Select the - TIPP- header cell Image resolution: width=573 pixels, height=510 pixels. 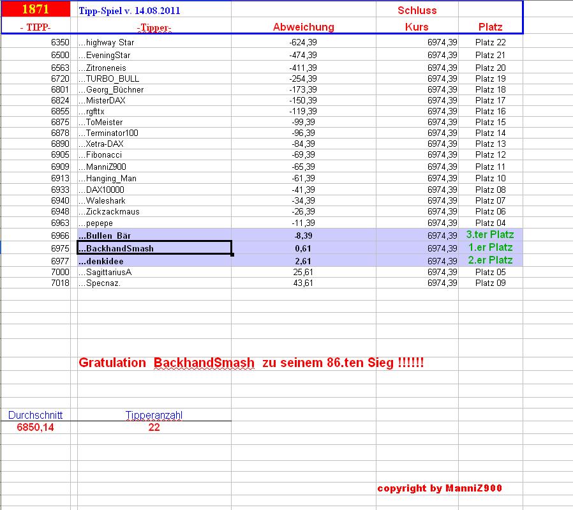(x=36, y=27)
